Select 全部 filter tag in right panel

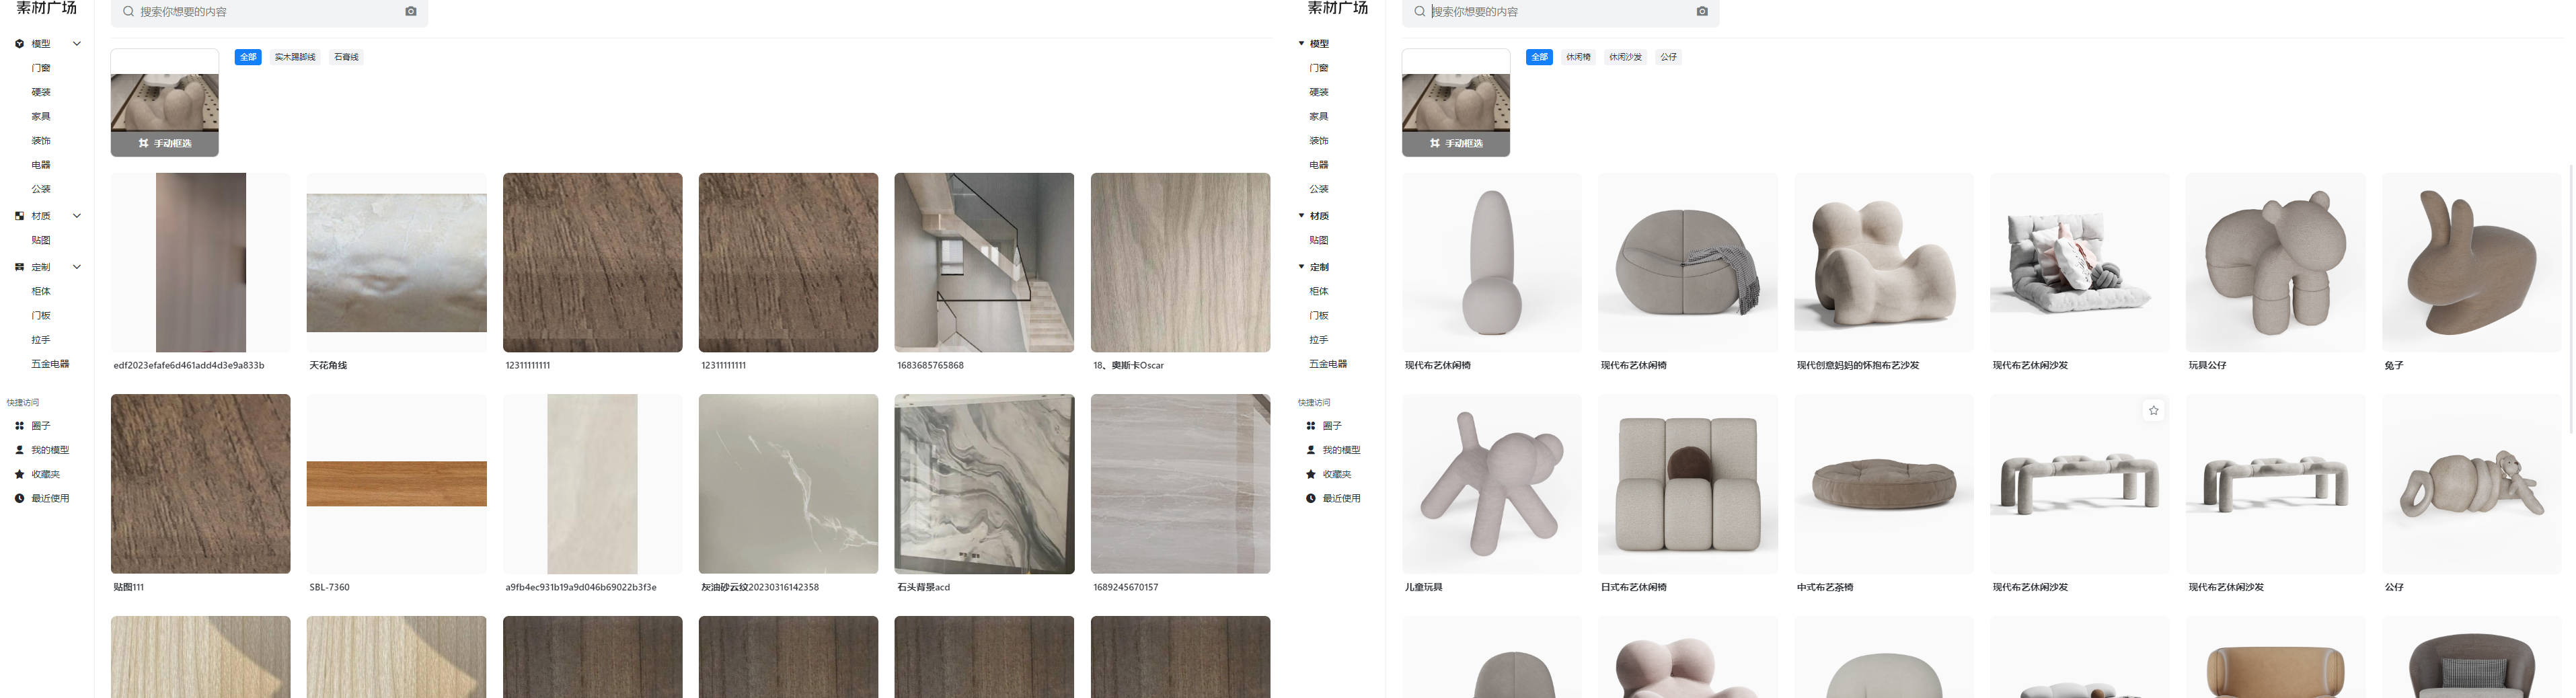pos(1539,57)
